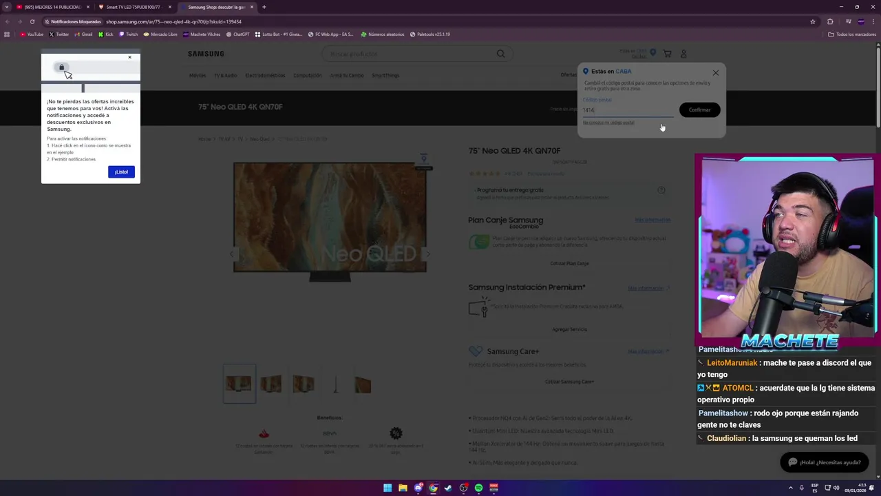Screen dimensions: 881x496
Task: Click Agregar Servicio button
Action: point(569,329)
